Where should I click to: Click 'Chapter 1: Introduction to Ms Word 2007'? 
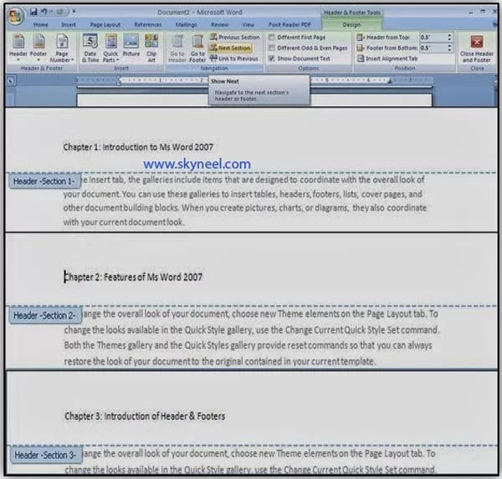[138, 147]
